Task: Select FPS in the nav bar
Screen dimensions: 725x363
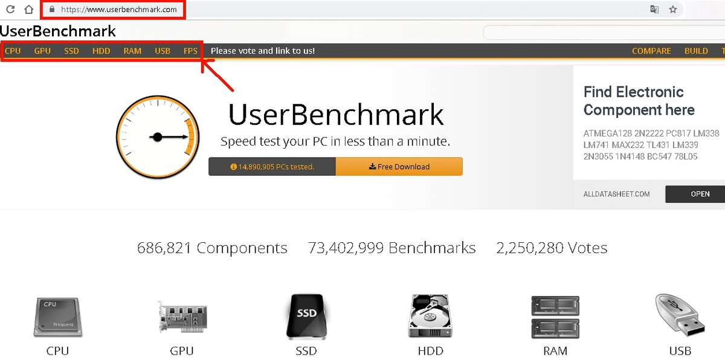Action: coord(190,51)
